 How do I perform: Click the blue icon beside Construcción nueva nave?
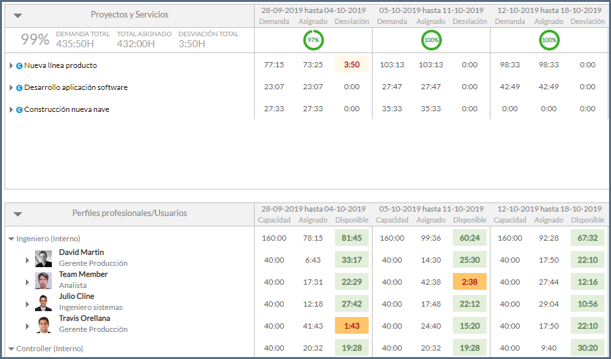[x=19, y=109]
